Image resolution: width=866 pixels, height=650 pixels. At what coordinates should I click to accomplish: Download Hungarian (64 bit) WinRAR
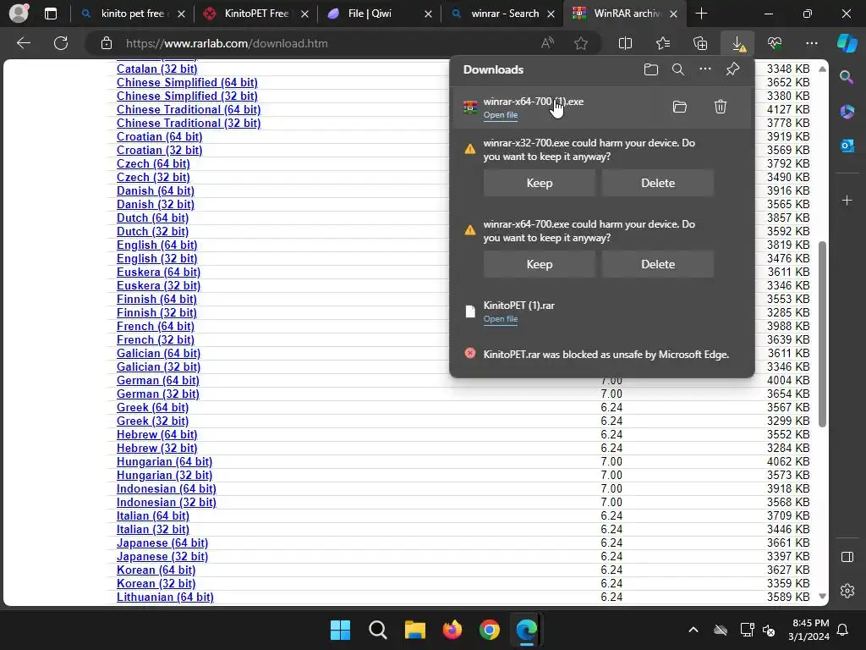[165, 461]
